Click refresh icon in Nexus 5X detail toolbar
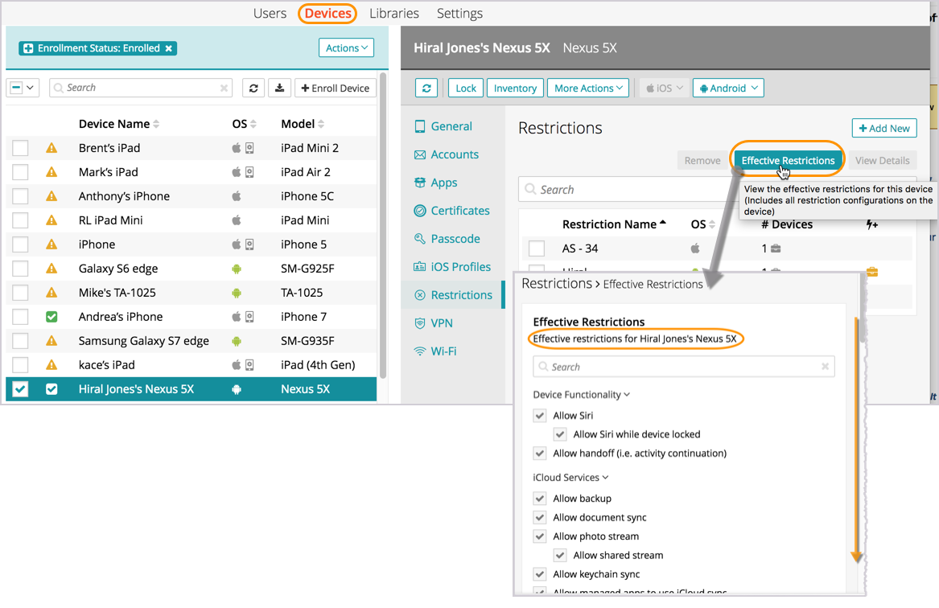 pyautogui.click(x=426, y=88)
